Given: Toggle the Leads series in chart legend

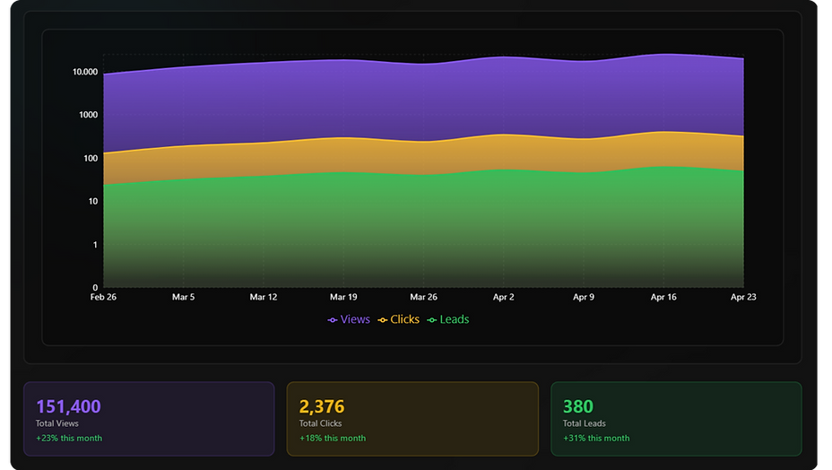Looking at the screenshot, I should (x=448, y=319).
